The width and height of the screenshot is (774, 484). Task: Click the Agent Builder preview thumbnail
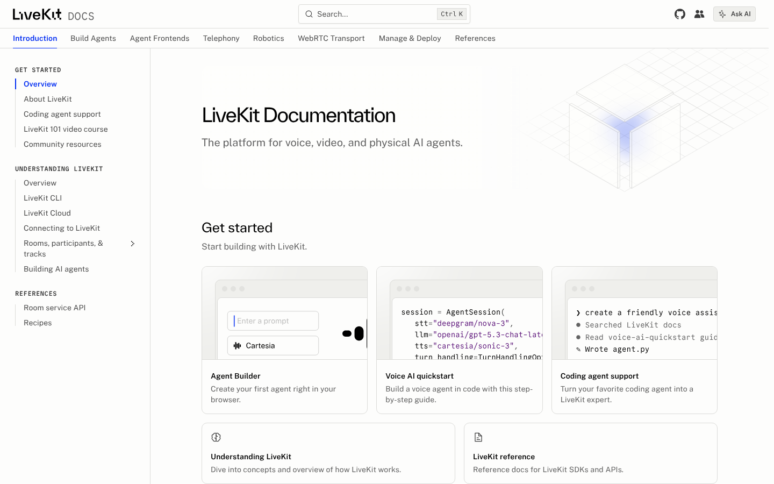coord(284,313)
